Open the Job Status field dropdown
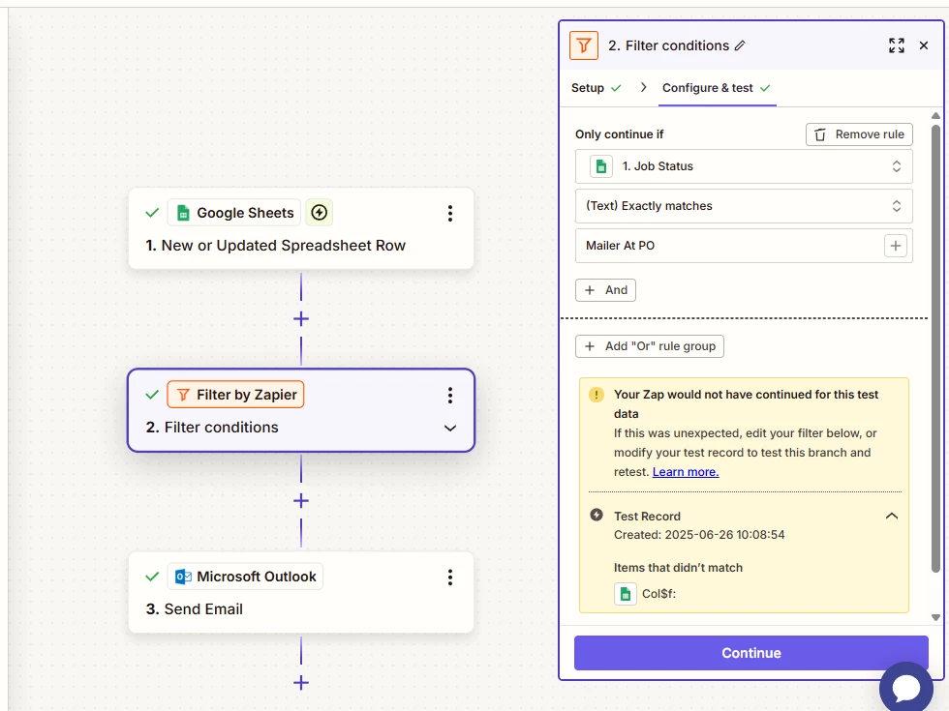949x711 pixels. tap(744, 166)
